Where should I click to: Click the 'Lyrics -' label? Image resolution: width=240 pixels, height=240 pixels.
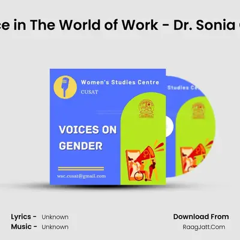pyautogui.click(x=23, y=217)
